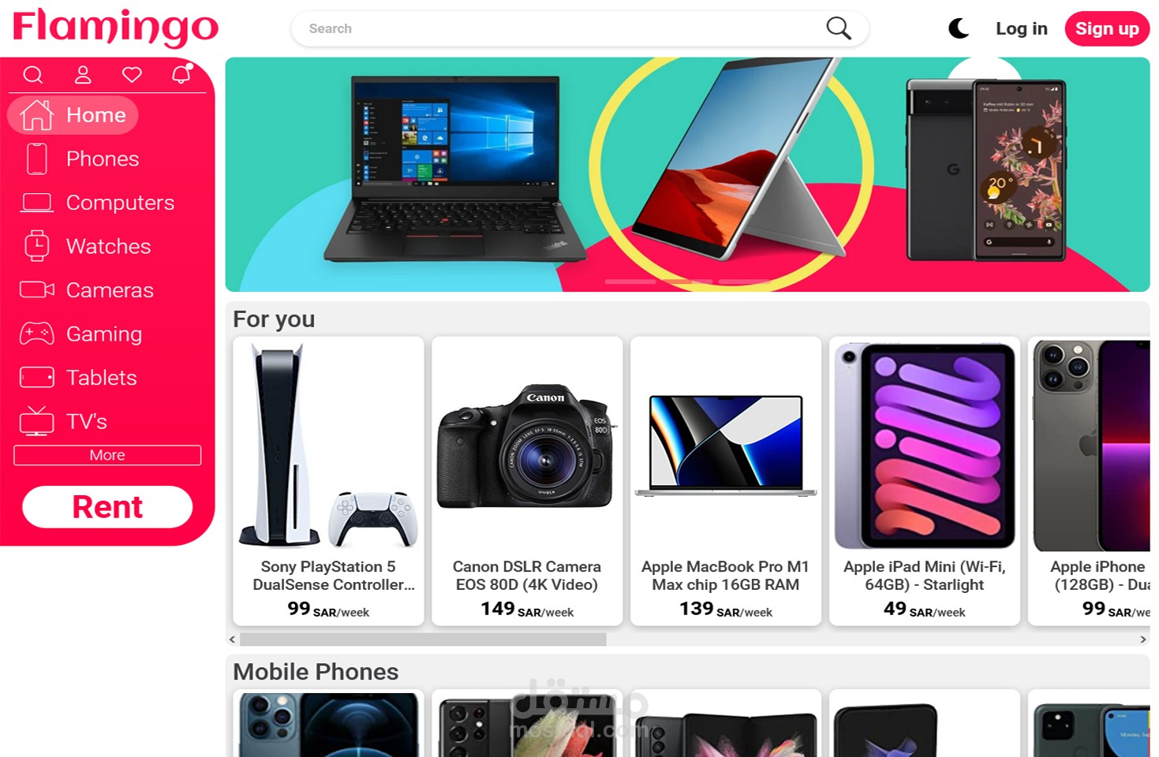This screenshot has width=1159, height=757.
Task: Click the search bar magnifier icon
Action: tap(838, 28)
